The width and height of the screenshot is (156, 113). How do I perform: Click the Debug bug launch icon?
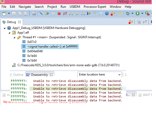click(x=128, y=13)
